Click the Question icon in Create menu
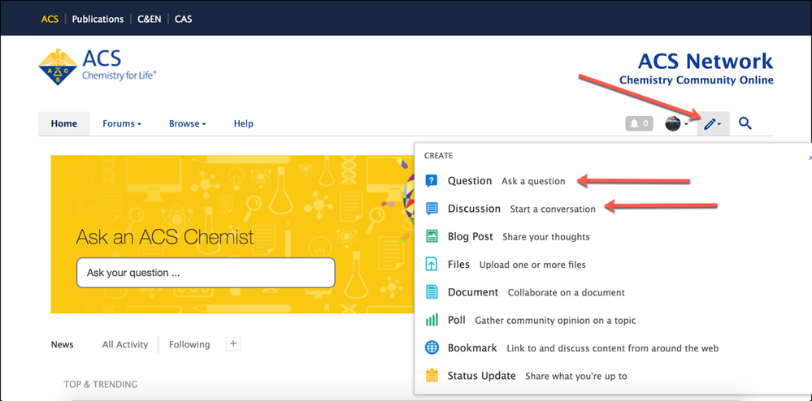The width and height of the screenshot is (812, 401). (432, 181)
